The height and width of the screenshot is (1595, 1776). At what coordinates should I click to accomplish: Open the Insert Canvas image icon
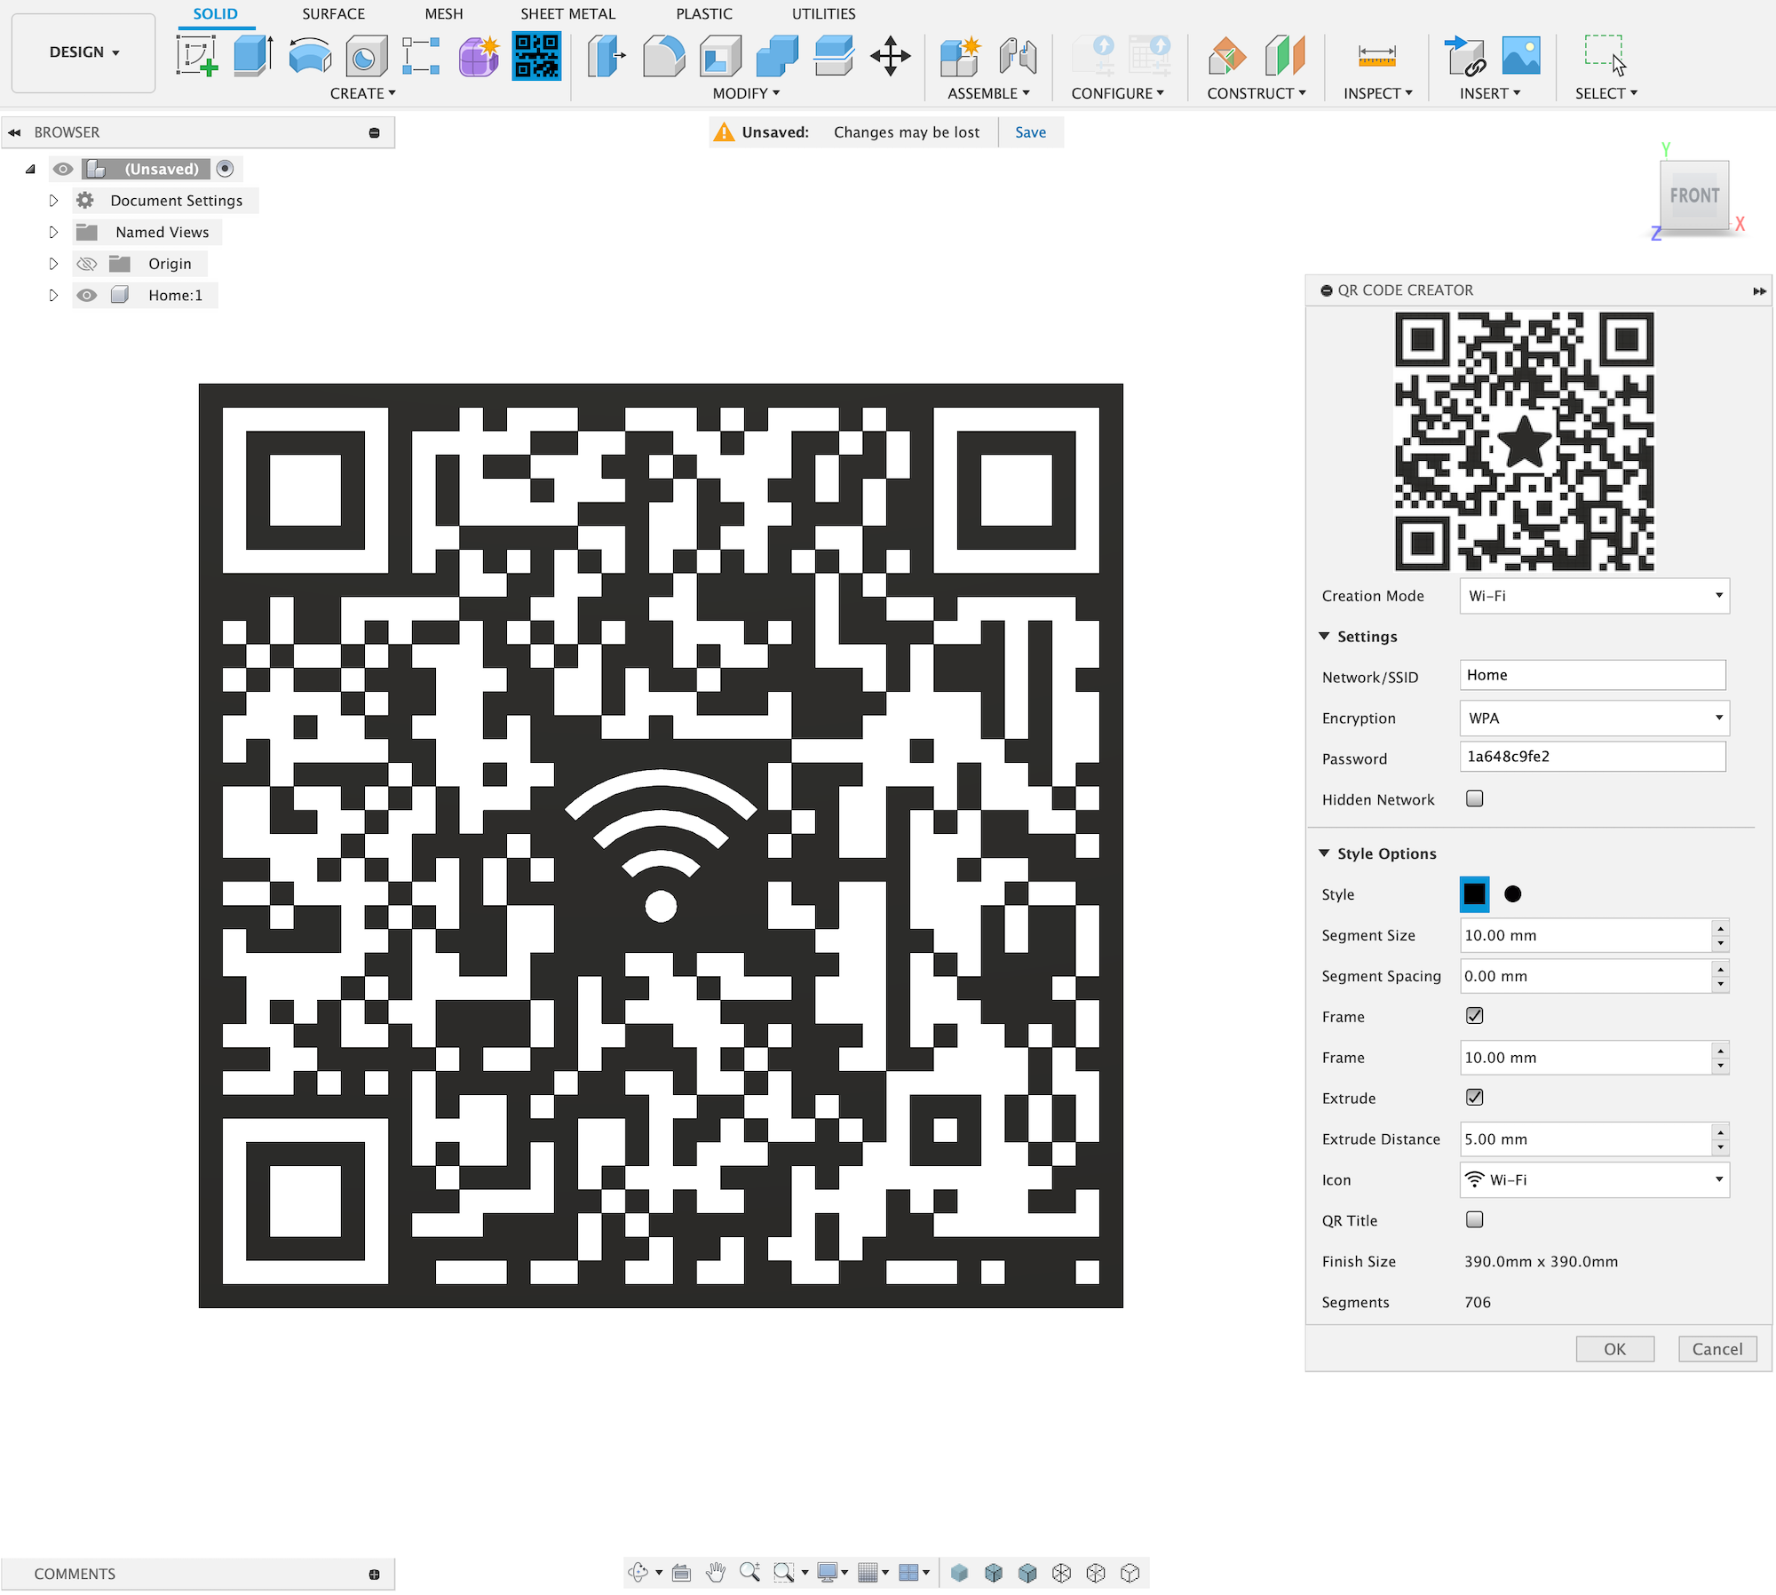coord(1521,56)
